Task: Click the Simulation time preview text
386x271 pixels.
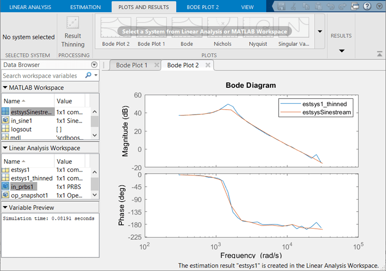Action: point(49,218)
